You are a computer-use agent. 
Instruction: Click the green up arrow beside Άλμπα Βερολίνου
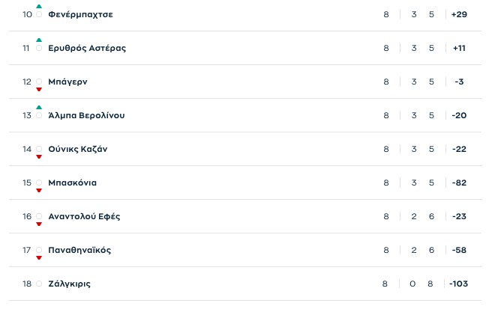tap(39, 108)
